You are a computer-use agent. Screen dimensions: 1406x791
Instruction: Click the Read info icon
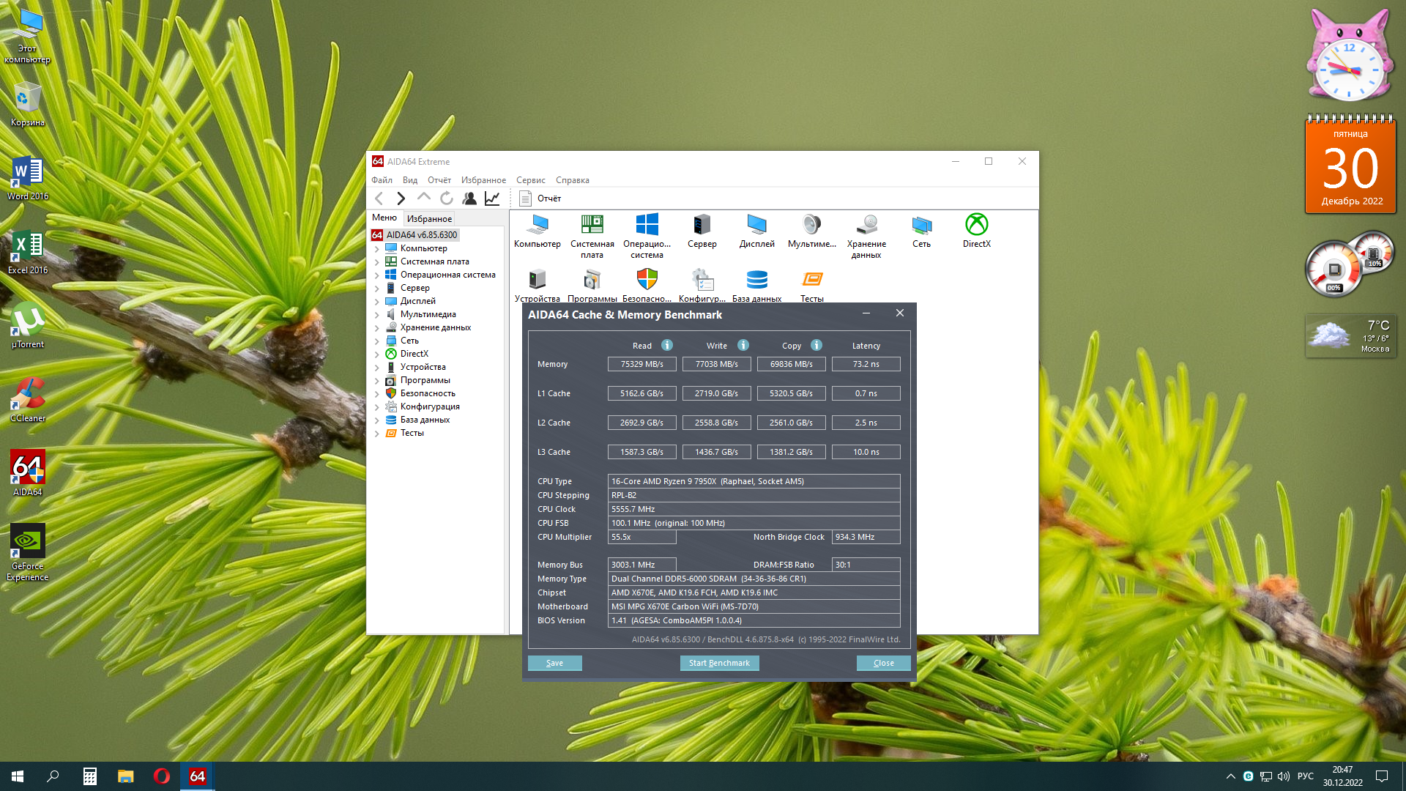(x=667, y=345)
